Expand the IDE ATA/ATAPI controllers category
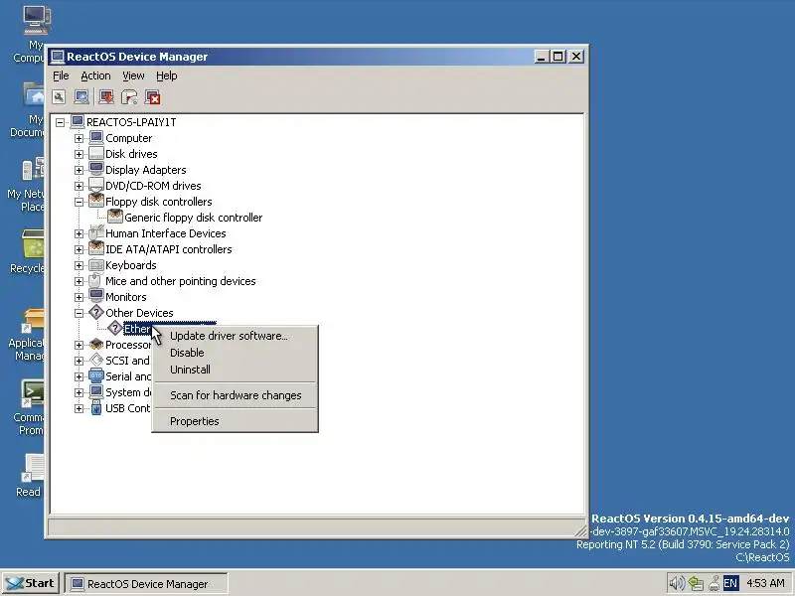 coord(79,249)
